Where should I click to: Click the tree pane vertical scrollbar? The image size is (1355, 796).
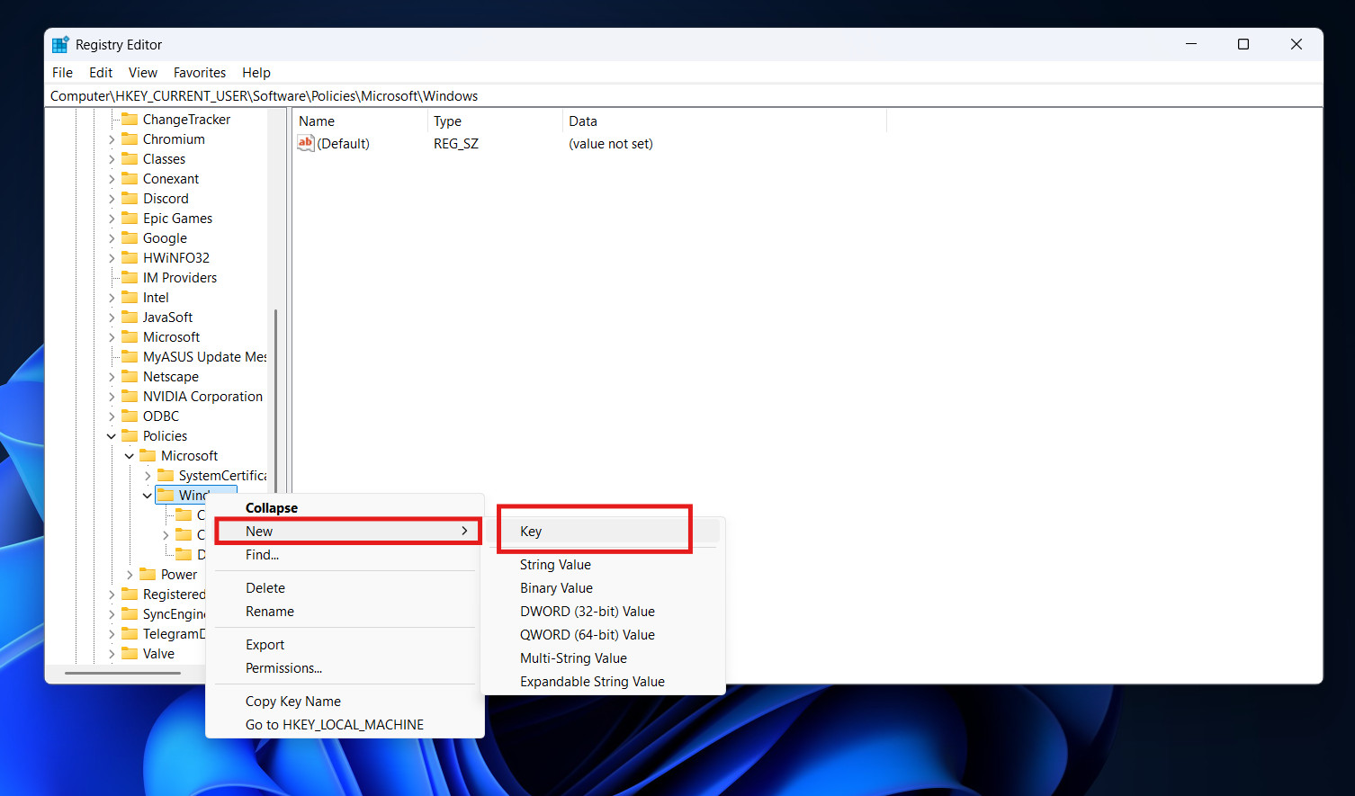(x=275, y=396)
